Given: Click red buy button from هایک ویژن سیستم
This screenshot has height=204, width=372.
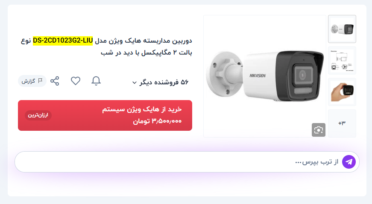Looking at the screenshot, I should tap(105, 115).
